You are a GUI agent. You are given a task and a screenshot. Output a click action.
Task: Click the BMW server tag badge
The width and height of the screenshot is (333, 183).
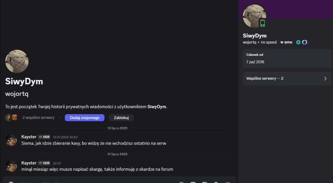[x=286, y=42]
